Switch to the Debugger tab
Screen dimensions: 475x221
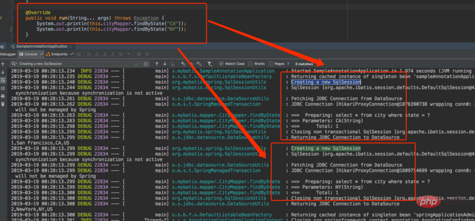tap(8, 54)
